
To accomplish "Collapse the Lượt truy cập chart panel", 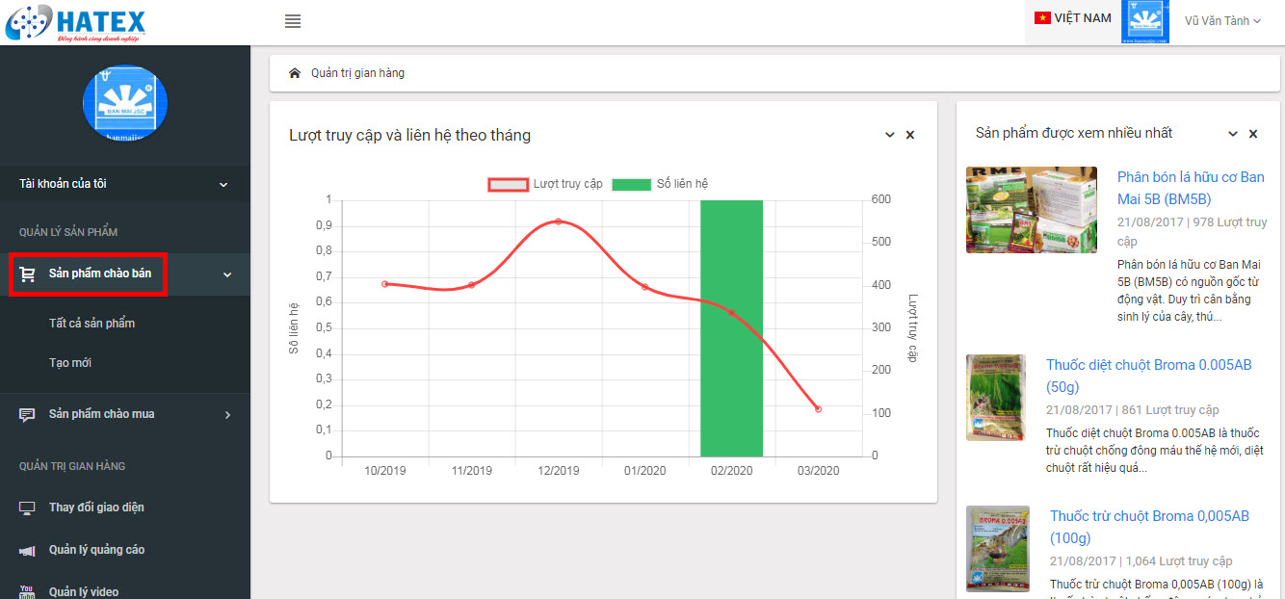I will coord(890,136).
